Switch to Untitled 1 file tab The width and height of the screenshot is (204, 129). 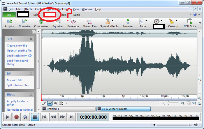point(68,109)
